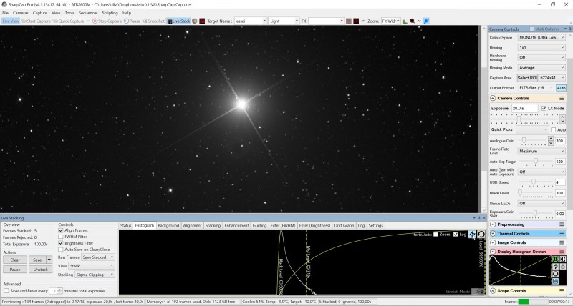573x306 pixels.
Task: Click the half-black contrast icon in Display Histogram Stretch
Action: pos(562,259)
